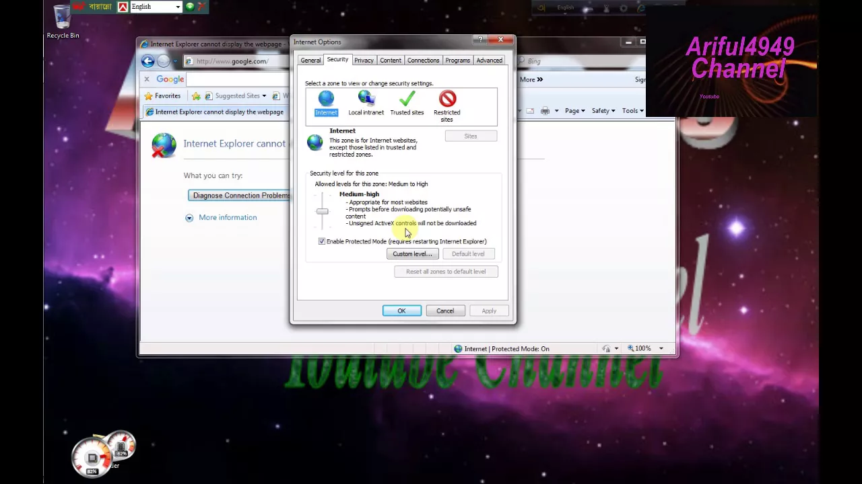Viewport: 862px width, 484px height.
Task: Open the Safety dropdown menu in IE
Action: [603, 111]
